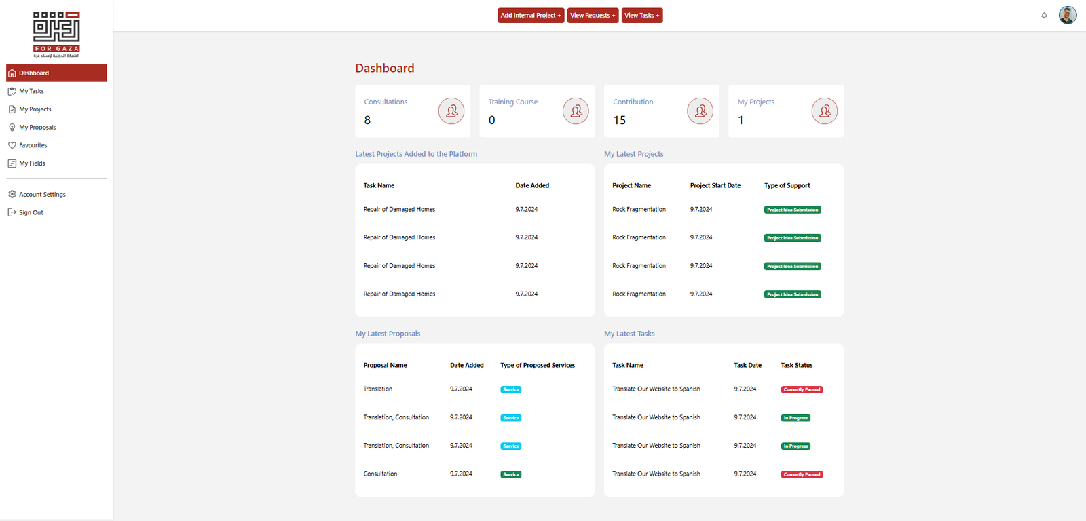Click the Sign Out arrow icon

tap(12, 212)
